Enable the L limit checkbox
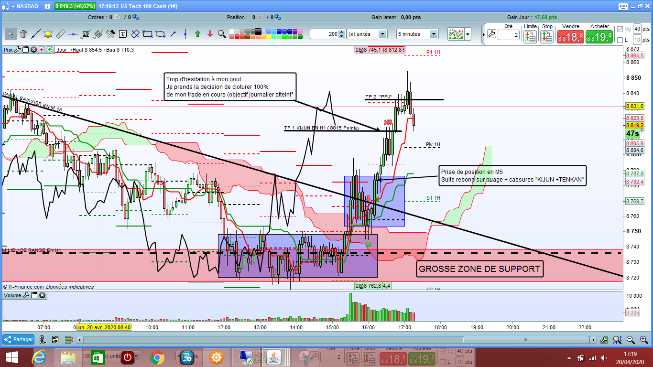Image resolution: width=653 pixels, height=367 pixels. (x=620, y=40)
